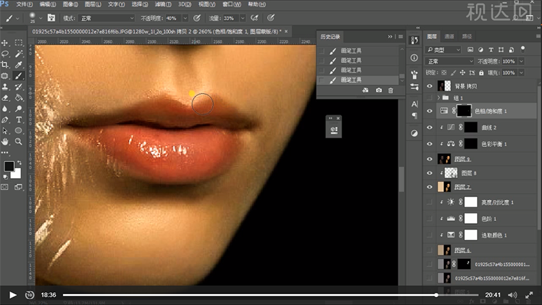This screenshot has height=305, width=542.
Task: Open the layer filter type dropdown
Action: click(443, 49)
